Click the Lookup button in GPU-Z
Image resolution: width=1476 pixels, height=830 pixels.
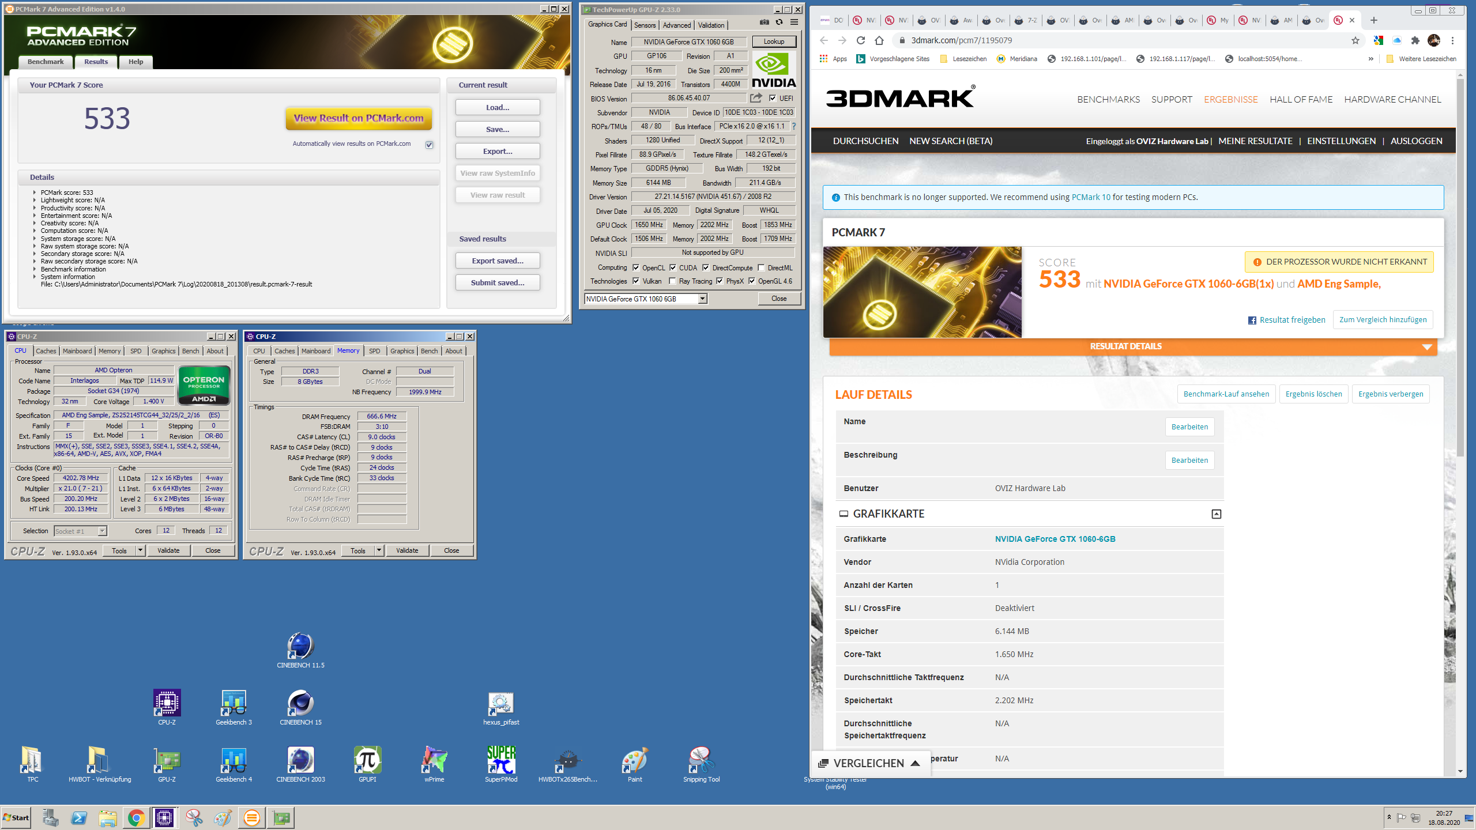point(774,41)
